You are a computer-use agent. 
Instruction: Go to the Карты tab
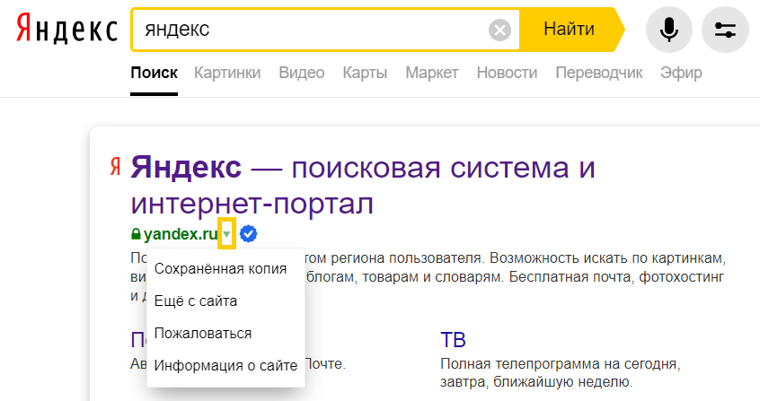click(365, 73)
